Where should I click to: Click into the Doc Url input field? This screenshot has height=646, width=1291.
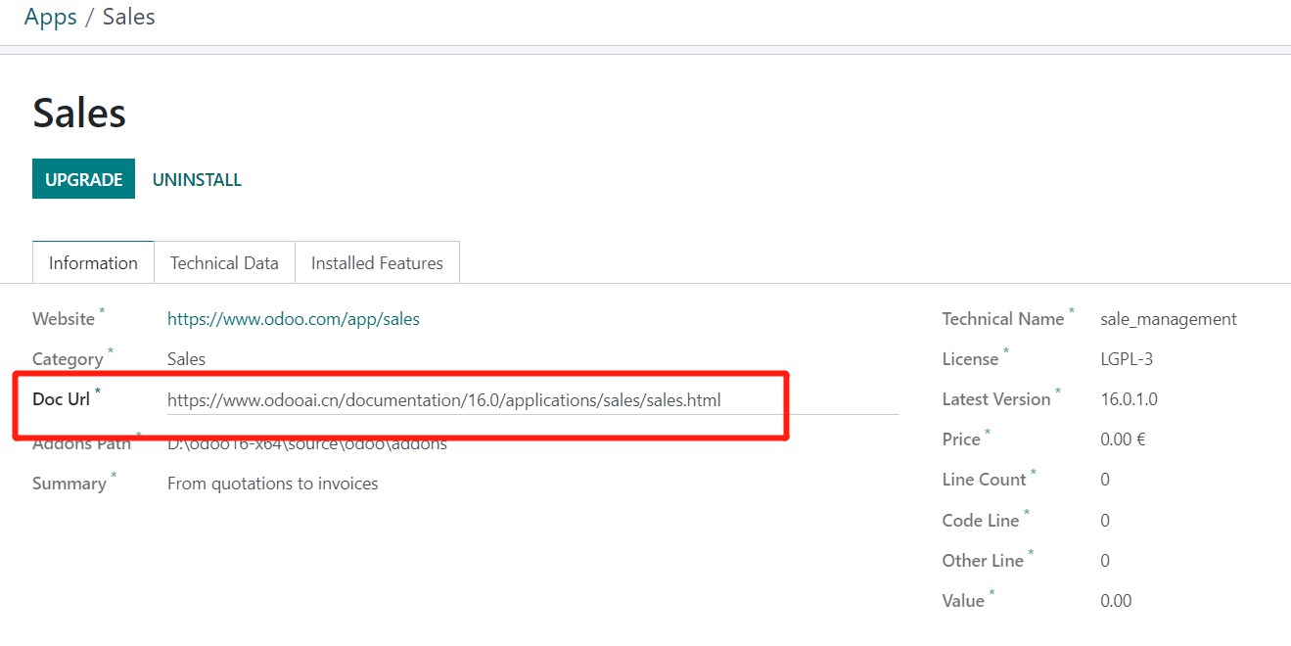531,399
